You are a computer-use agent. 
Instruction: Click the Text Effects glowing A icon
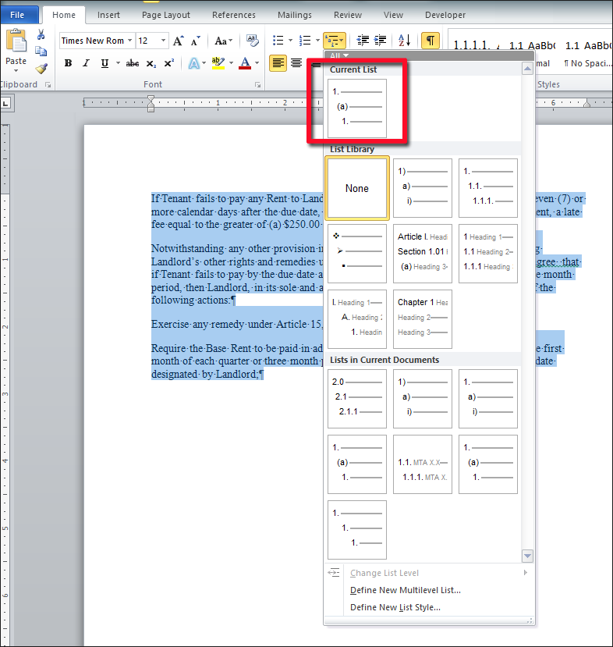point(193,63)
